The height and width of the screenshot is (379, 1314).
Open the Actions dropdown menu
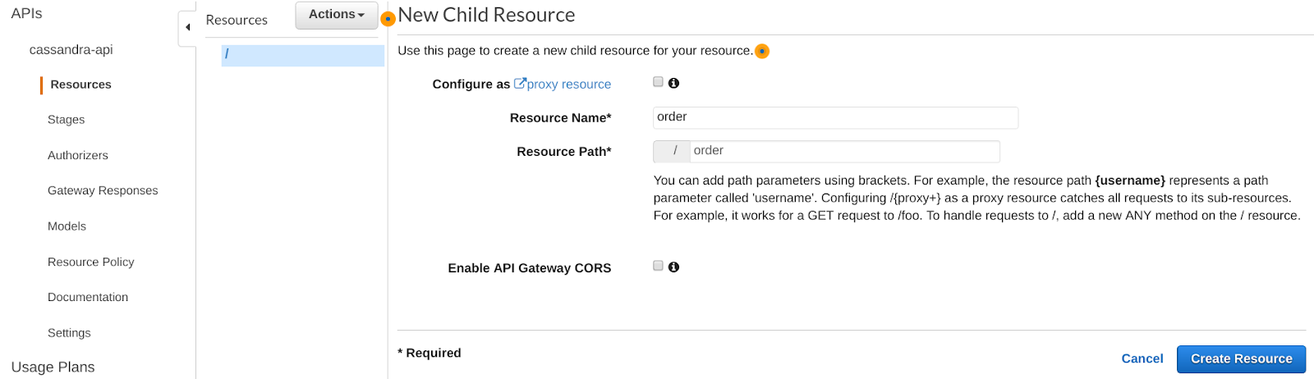coord(336,15)
